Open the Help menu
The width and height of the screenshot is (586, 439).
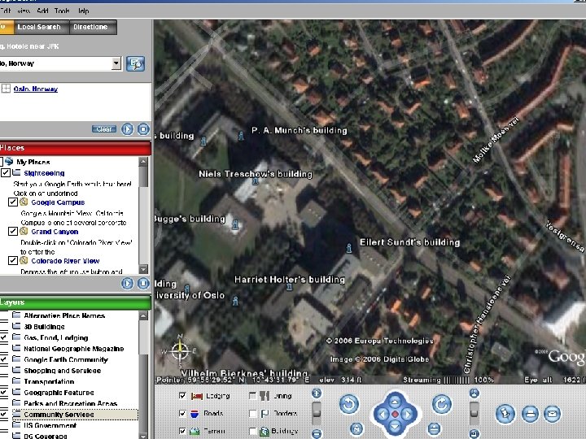[83, 11]
